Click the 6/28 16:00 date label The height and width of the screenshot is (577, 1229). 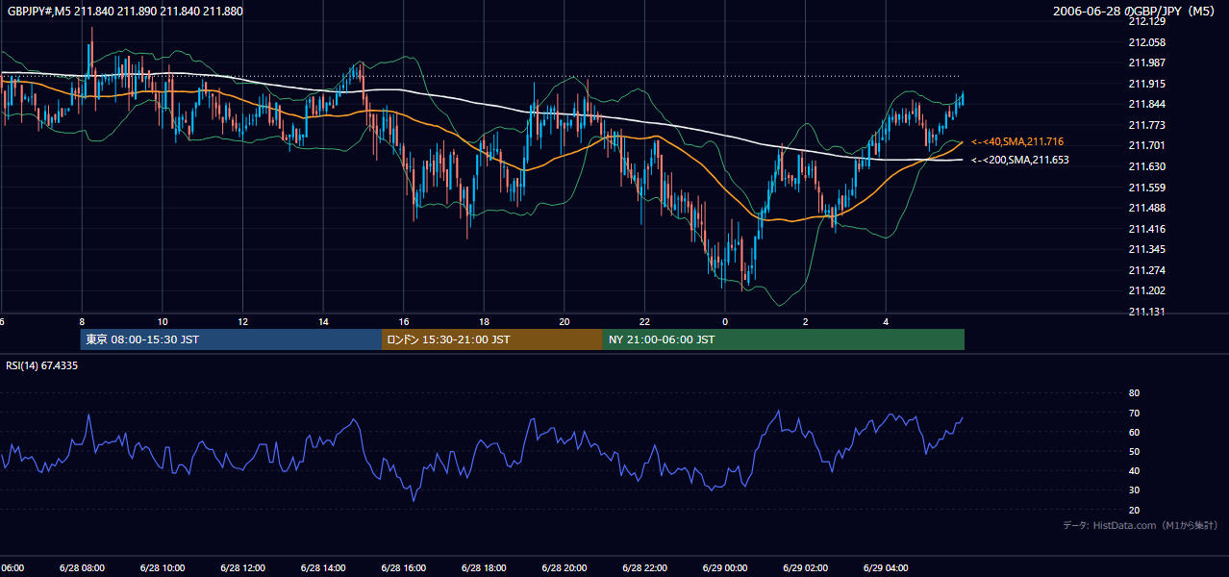(403, 567)
